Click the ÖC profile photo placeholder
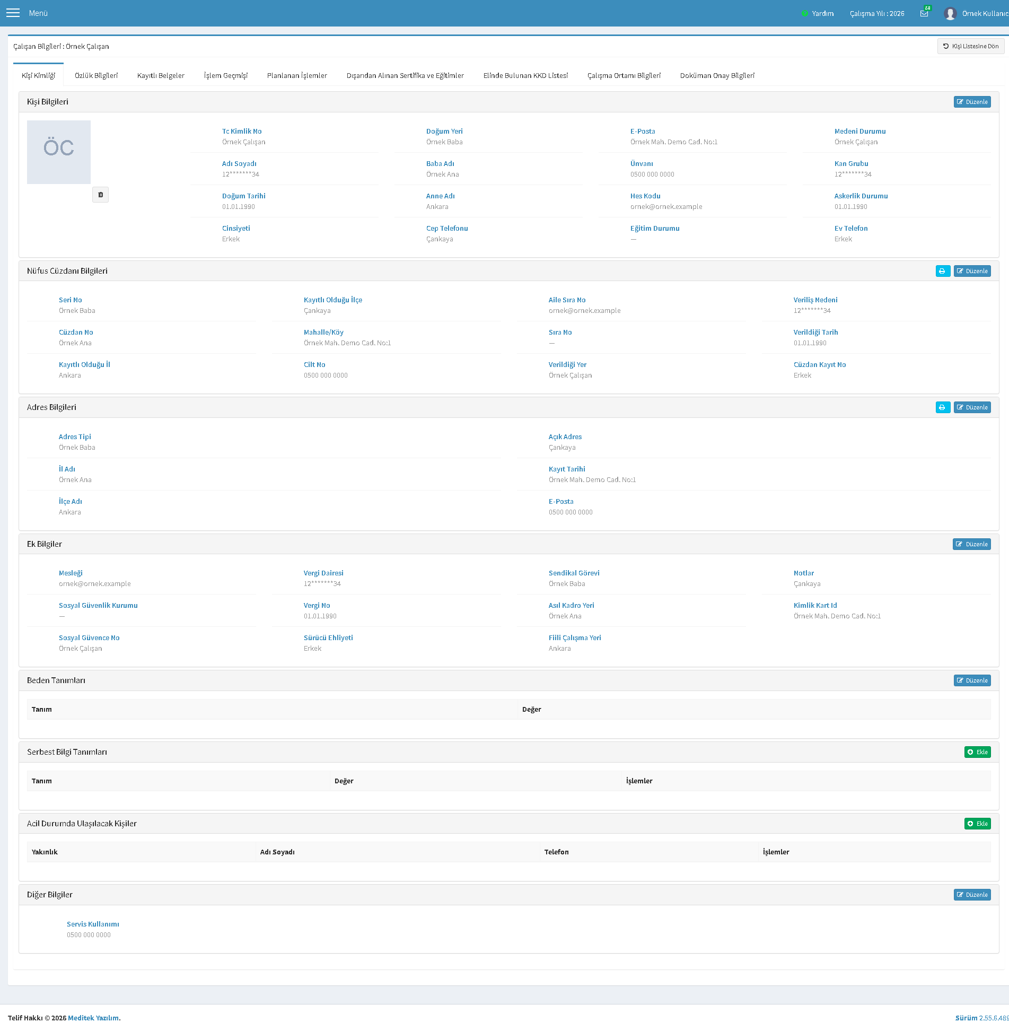 pyautogui.click(x=59, y=152)
